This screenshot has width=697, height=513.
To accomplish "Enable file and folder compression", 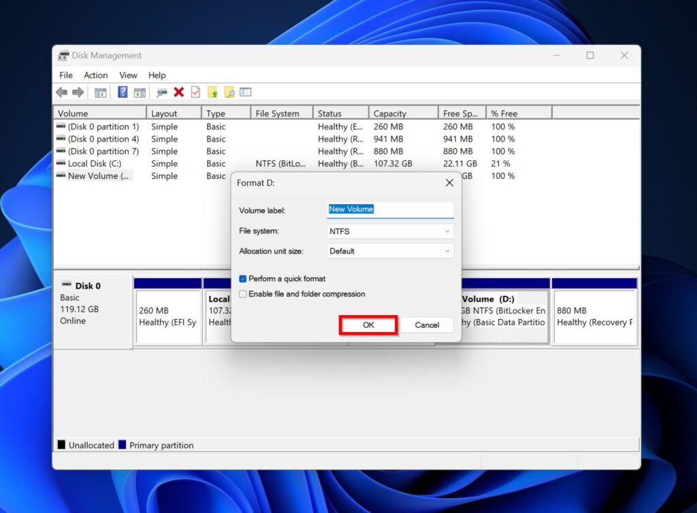I will (x=243, y=293).
